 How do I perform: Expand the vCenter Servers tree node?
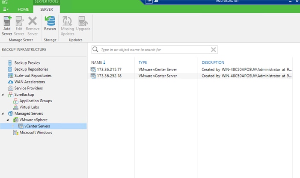click(13, 126)
